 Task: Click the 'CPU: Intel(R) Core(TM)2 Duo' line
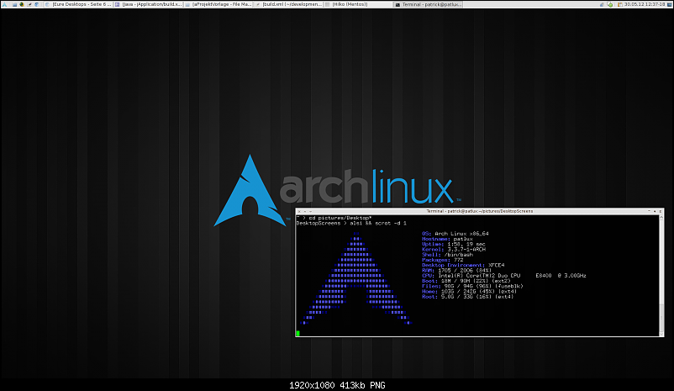[503, 275]
